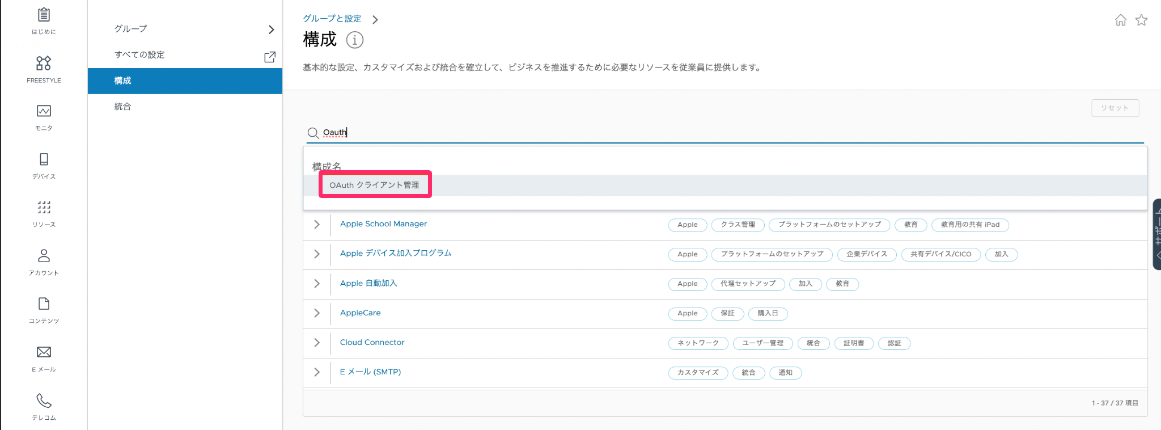Click the 購入日 tag
The height and width of the screenshot is (430, 1161).
click(x=768, y=313)
